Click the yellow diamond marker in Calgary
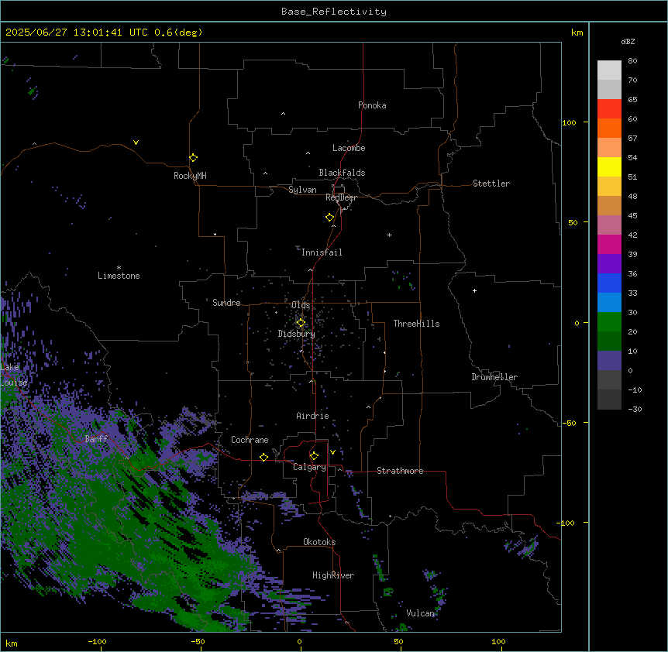The image size is (668, 652). 314,456
